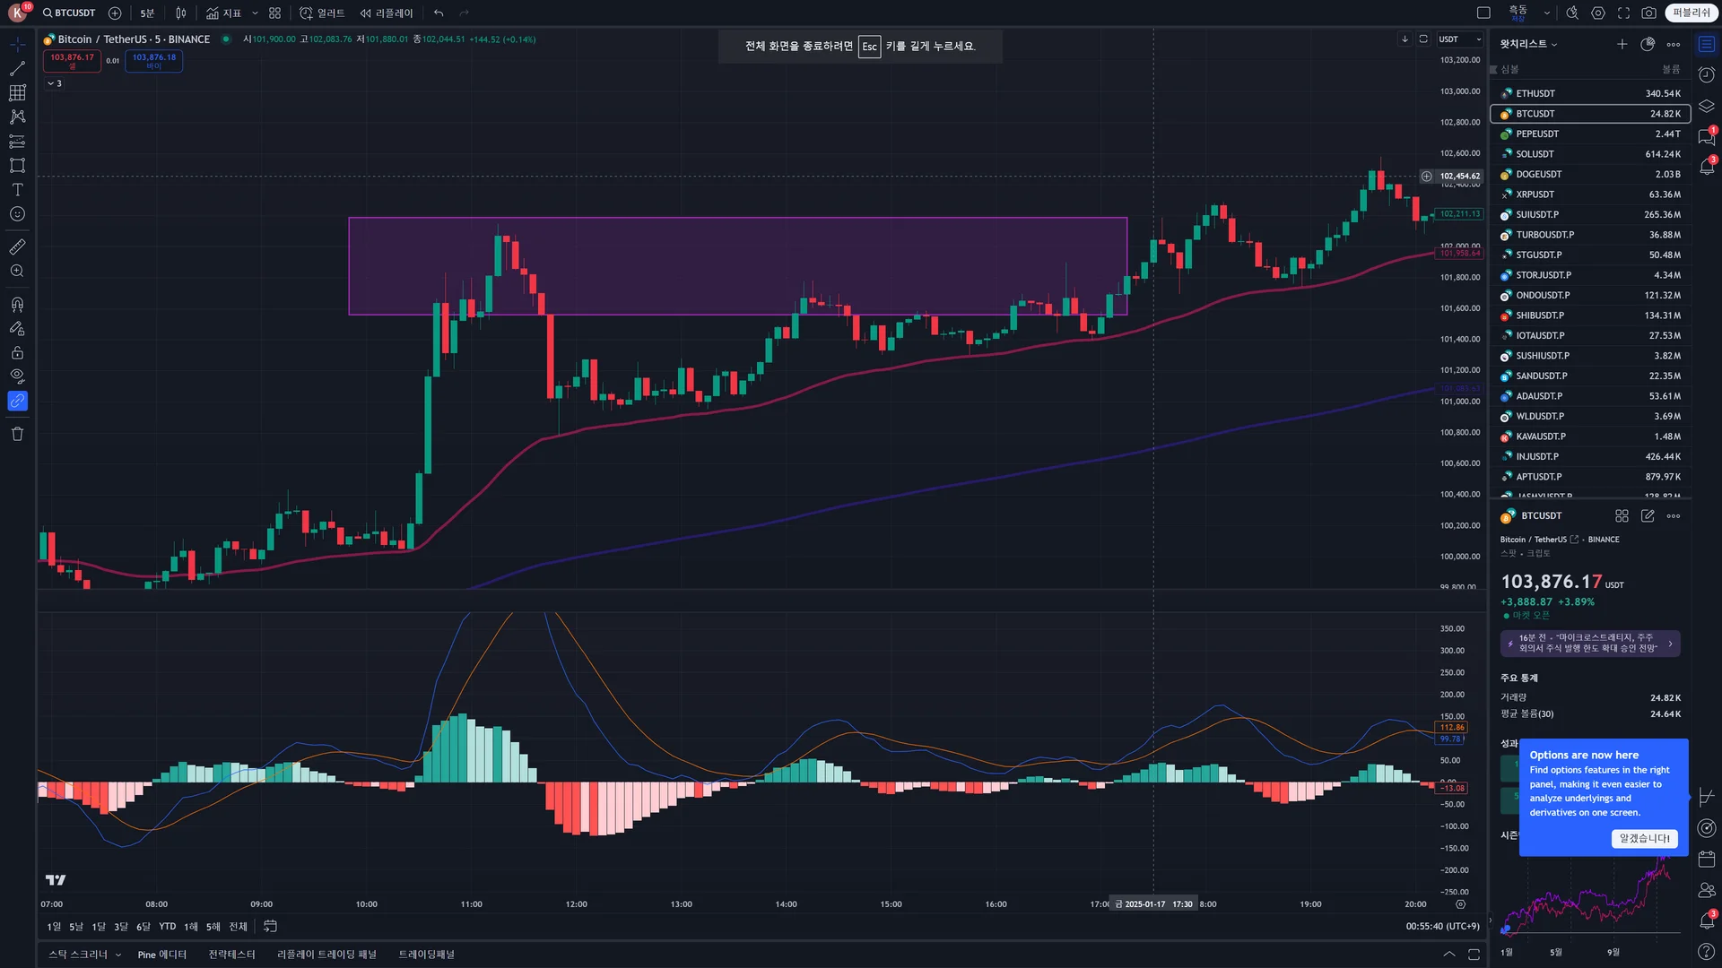Open the 전략테스터 tab

point(231,955)
